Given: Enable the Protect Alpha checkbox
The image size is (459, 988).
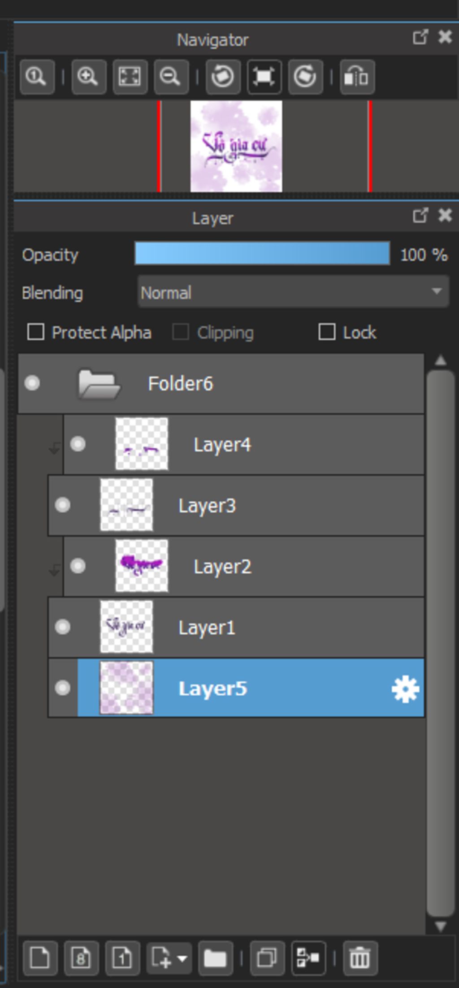Looking at the screenshot, I should (x=36, y=332).
